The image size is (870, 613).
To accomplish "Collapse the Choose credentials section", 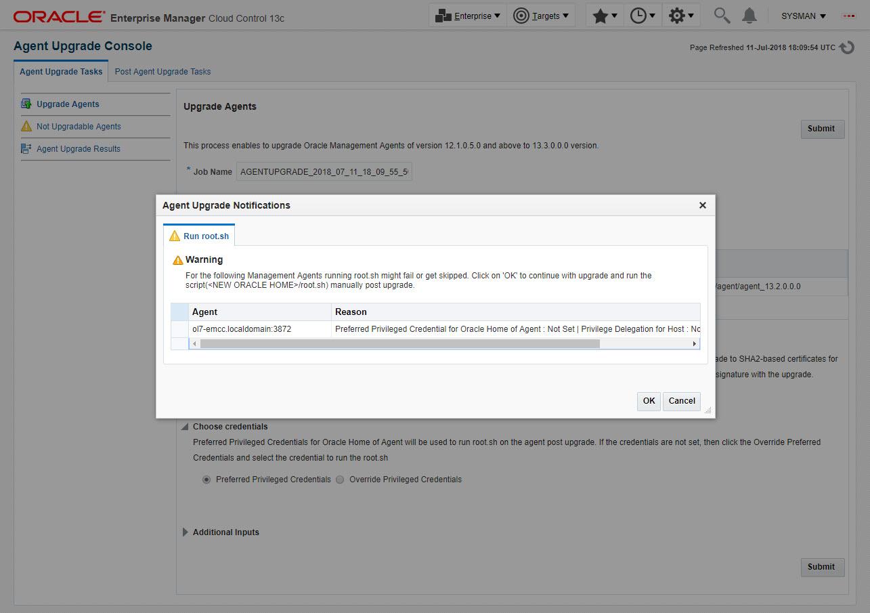I will coord(184,427).
